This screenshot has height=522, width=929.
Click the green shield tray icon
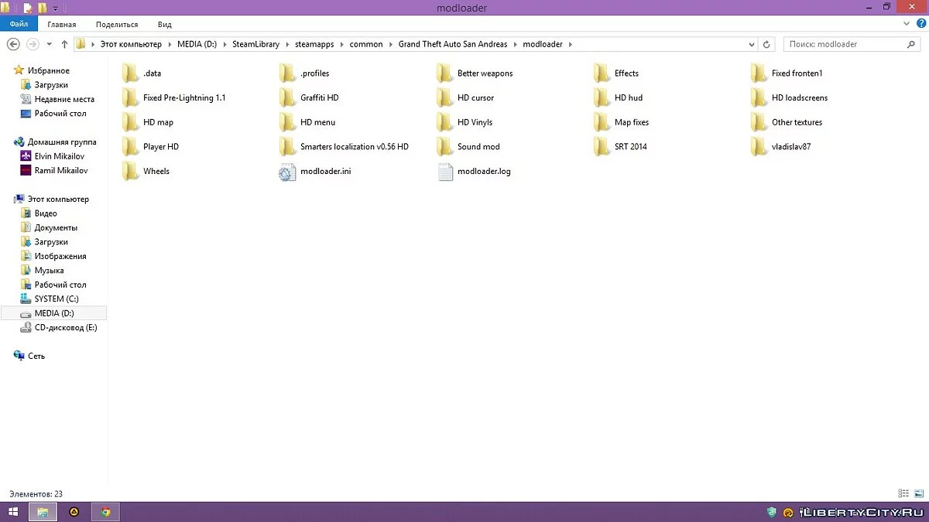771,512
